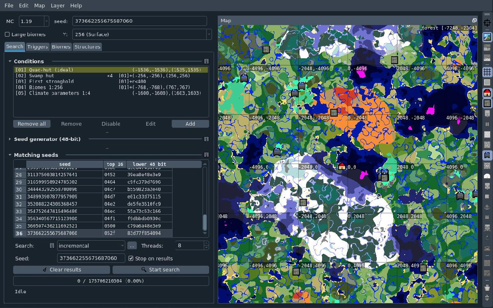
Task: Open the Layer menu
Action: (x=58, y=5)
